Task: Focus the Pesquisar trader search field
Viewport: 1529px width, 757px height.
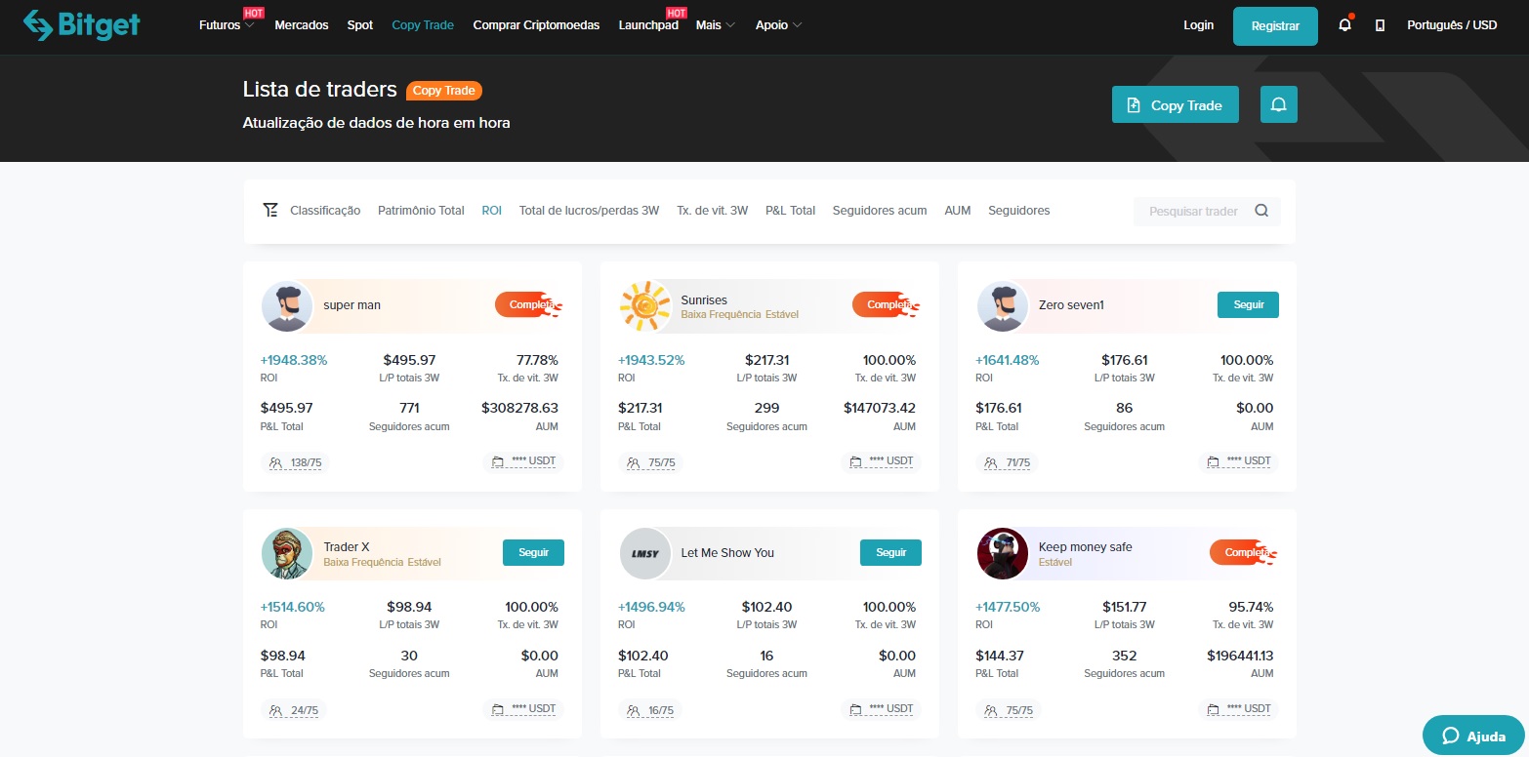Action: coord(1207,211)
